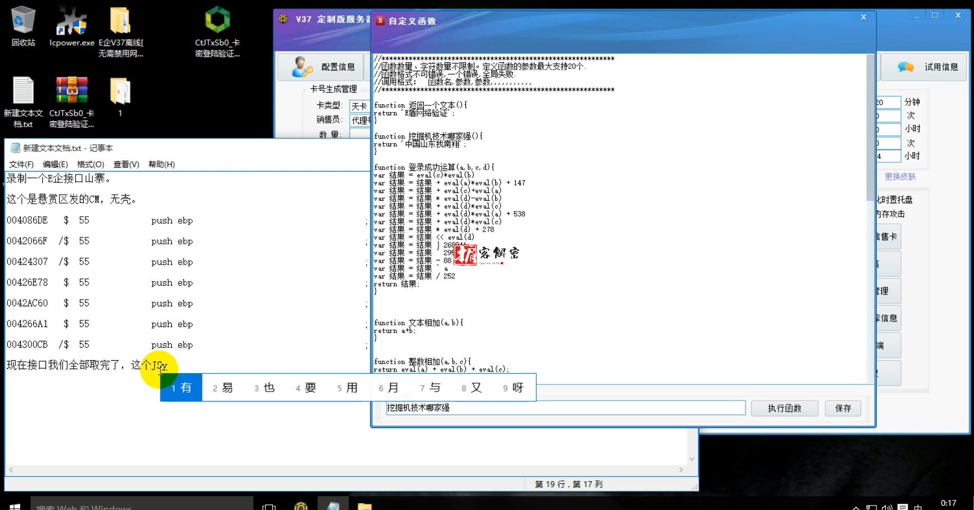Click the 售卡 button in V37 window
The height and width of the screenshot is (510, 974).
coord(888,236)
